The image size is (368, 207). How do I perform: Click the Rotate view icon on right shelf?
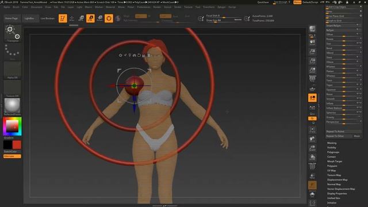[x=312, y=157]
